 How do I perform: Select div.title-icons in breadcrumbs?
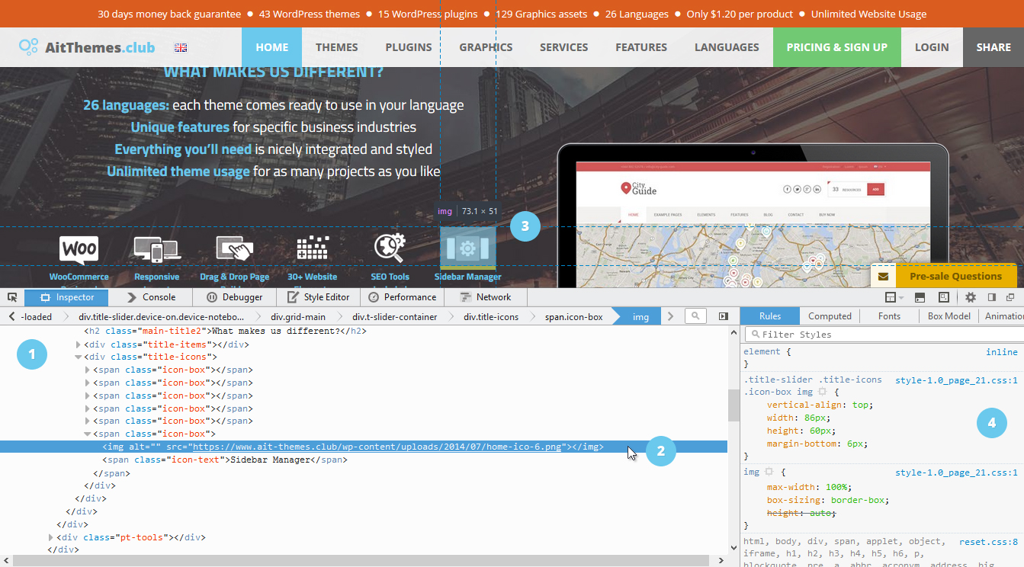click(491, 316)
